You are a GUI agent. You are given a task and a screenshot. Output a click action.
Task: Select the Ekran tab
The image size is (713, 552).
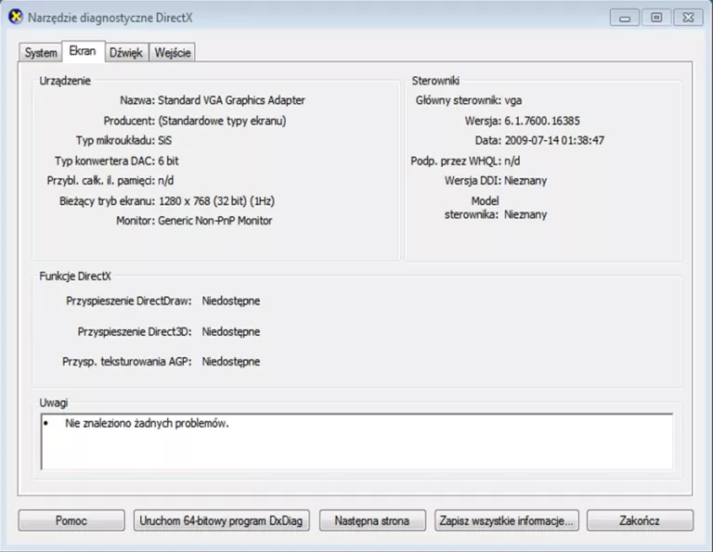point(83,52)
